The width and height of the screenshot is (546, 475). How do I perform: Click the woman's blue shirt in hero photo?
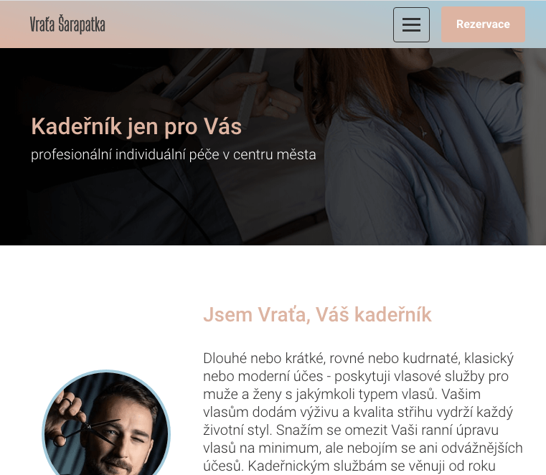point(418,174)
